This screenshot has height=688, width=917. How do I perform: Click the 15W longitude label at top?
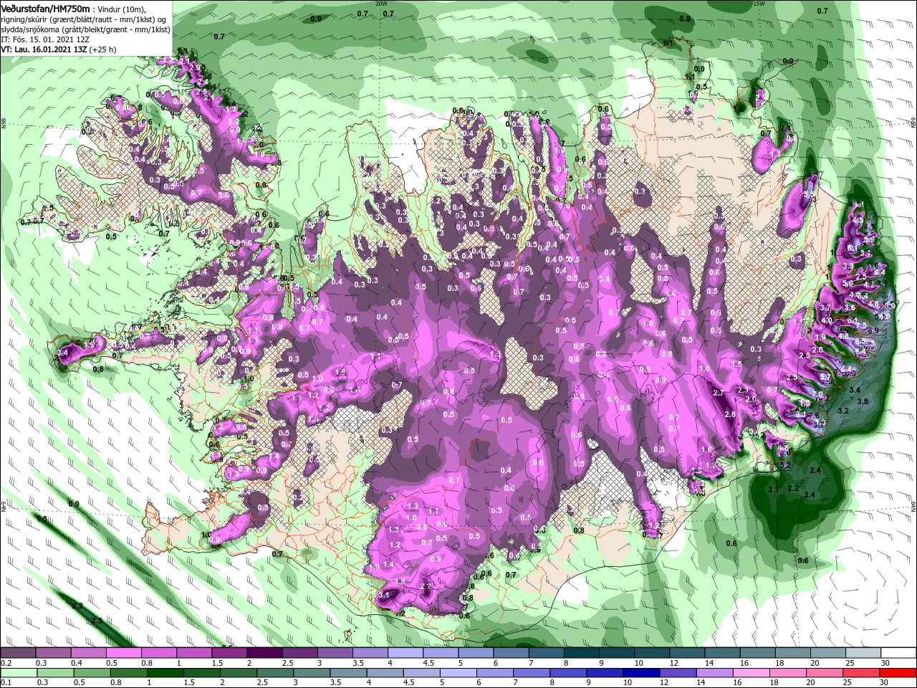click(x=759, y=4)
